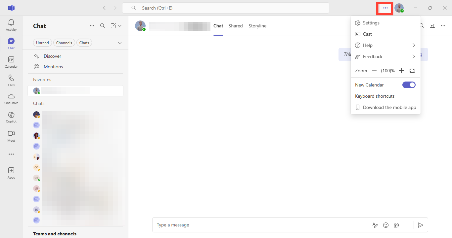
Task: Switch to the Shared tab
Action: tap(236, 26)
